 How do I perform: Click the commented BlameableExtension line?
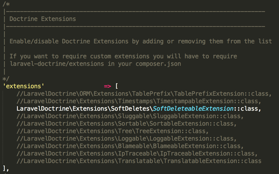(130, 146)
